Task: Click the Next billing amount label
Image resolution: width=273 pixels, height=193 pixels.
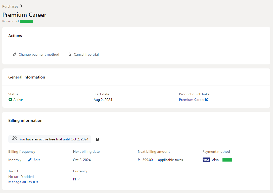Action: pyautogui.click(x=154, y=151)
